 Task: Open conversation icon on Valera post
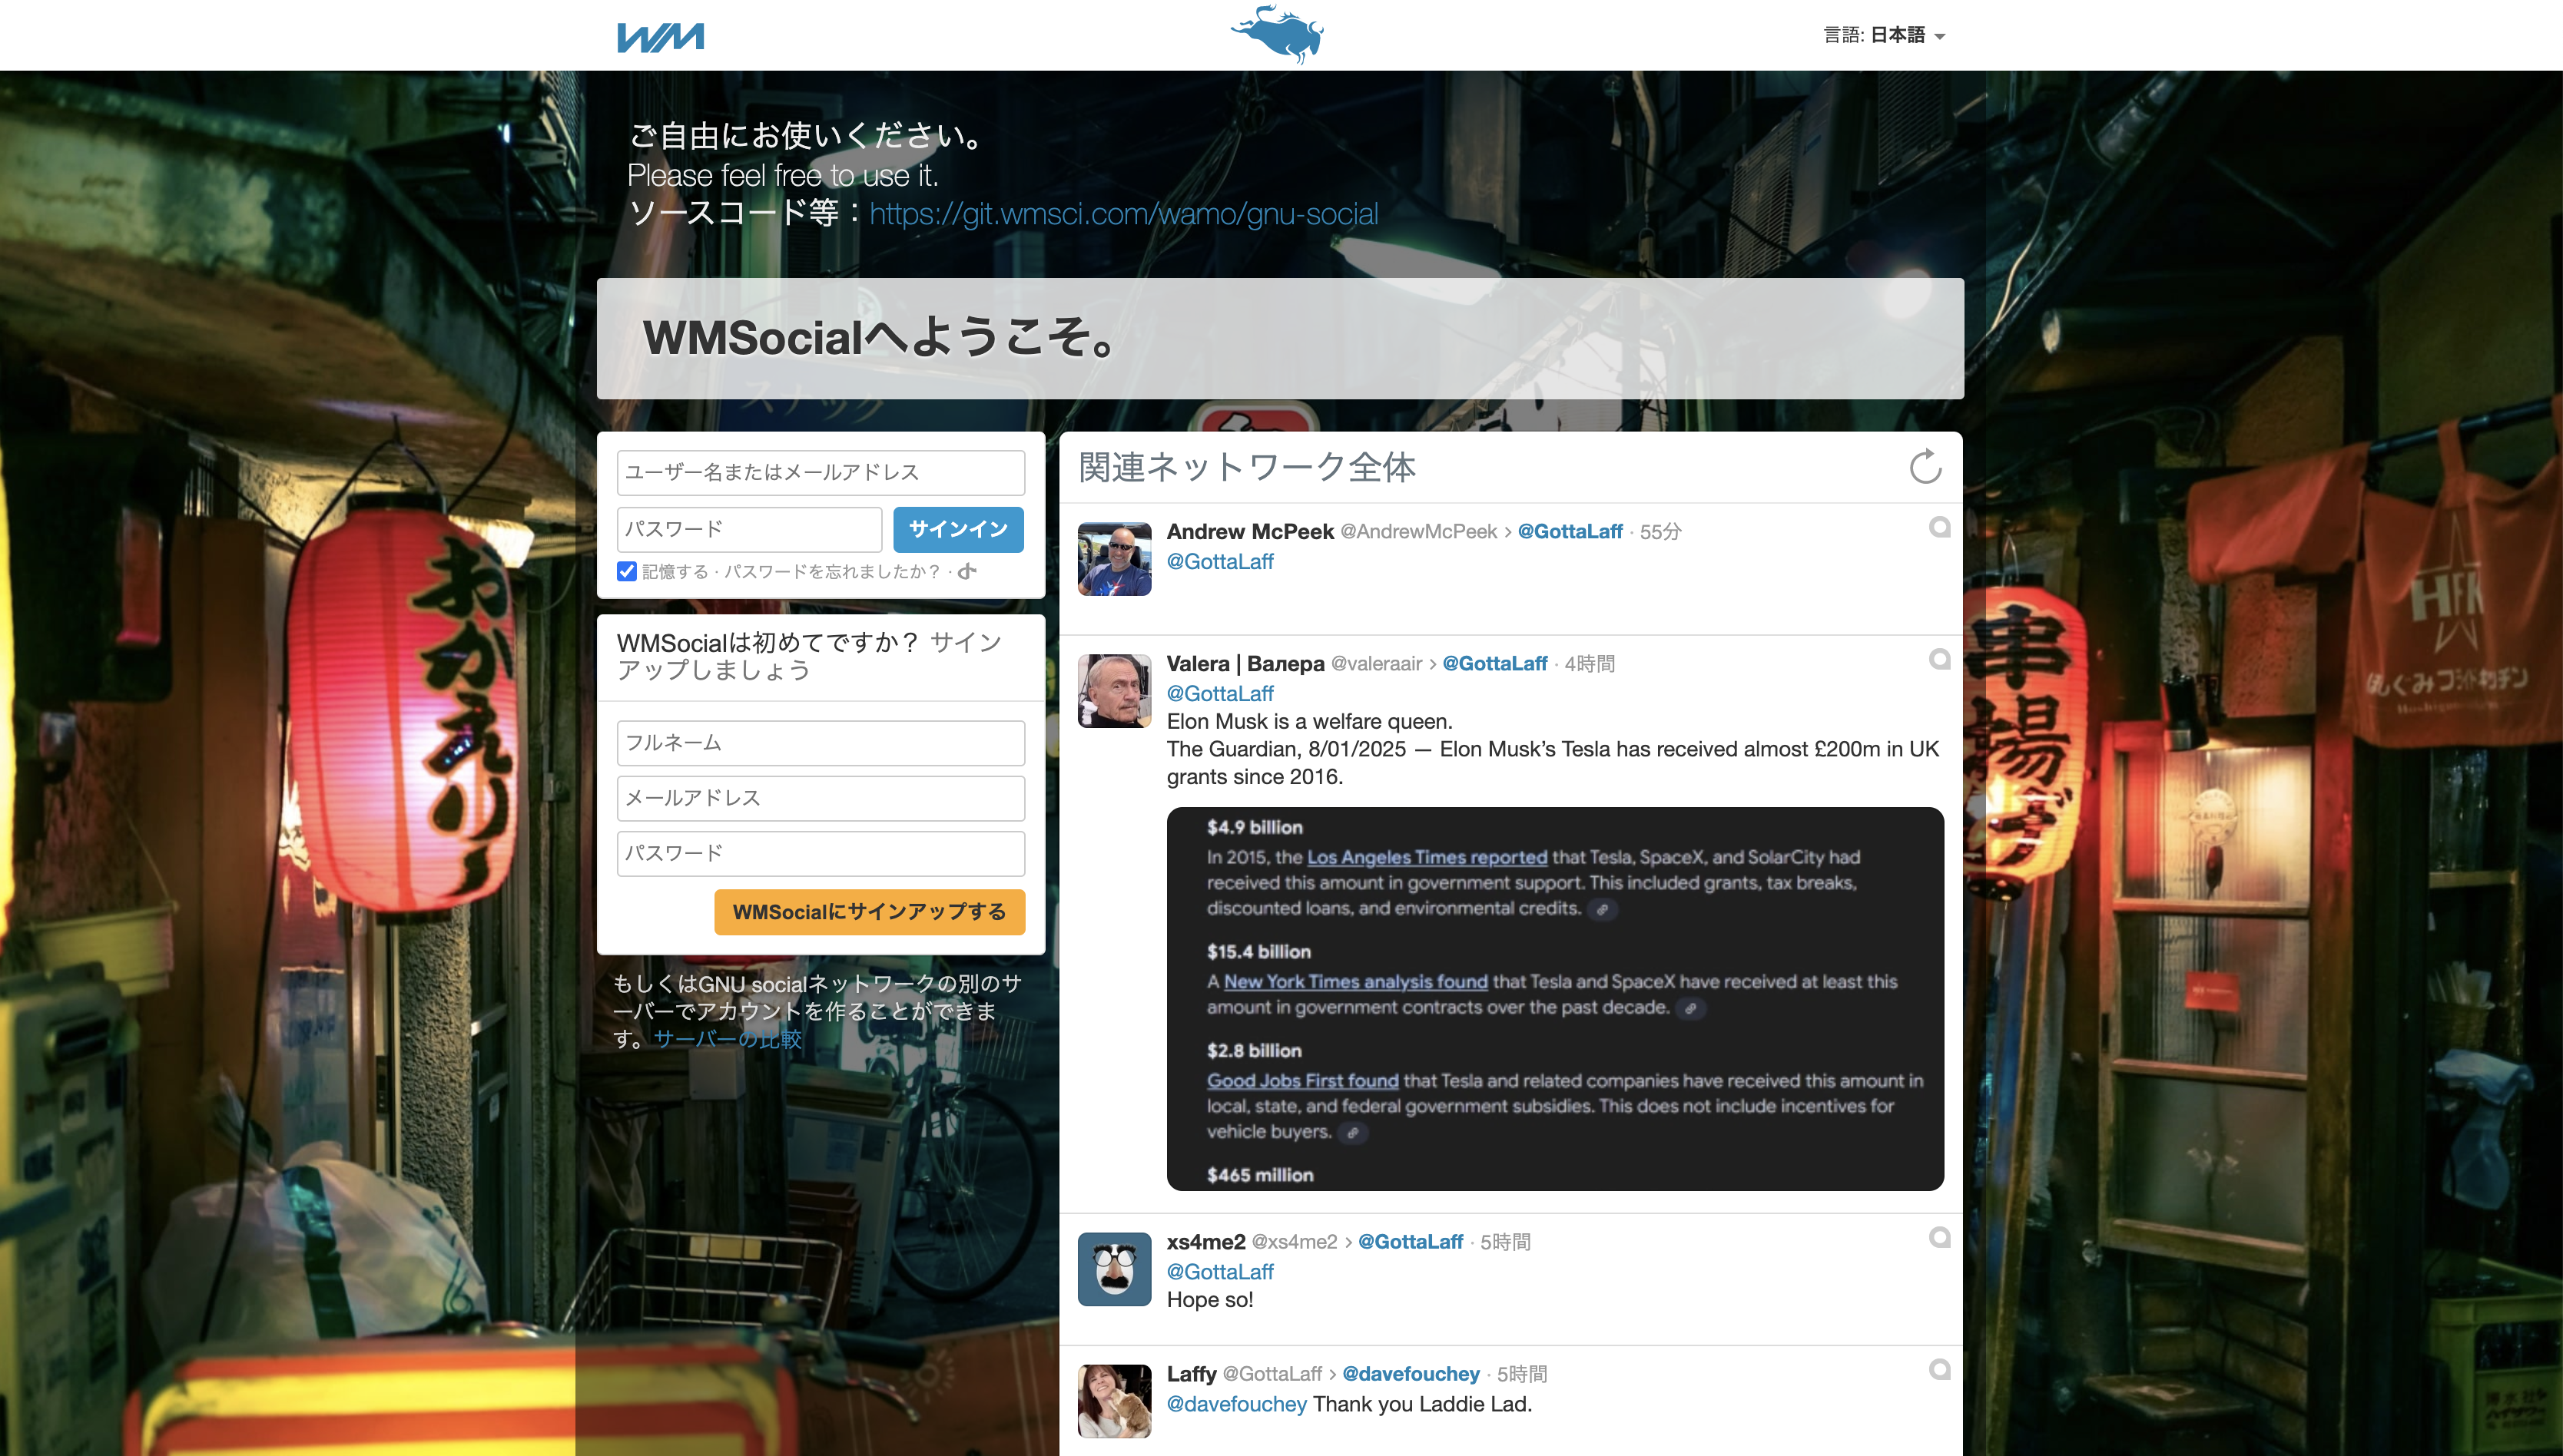(x=1938, y=659)
